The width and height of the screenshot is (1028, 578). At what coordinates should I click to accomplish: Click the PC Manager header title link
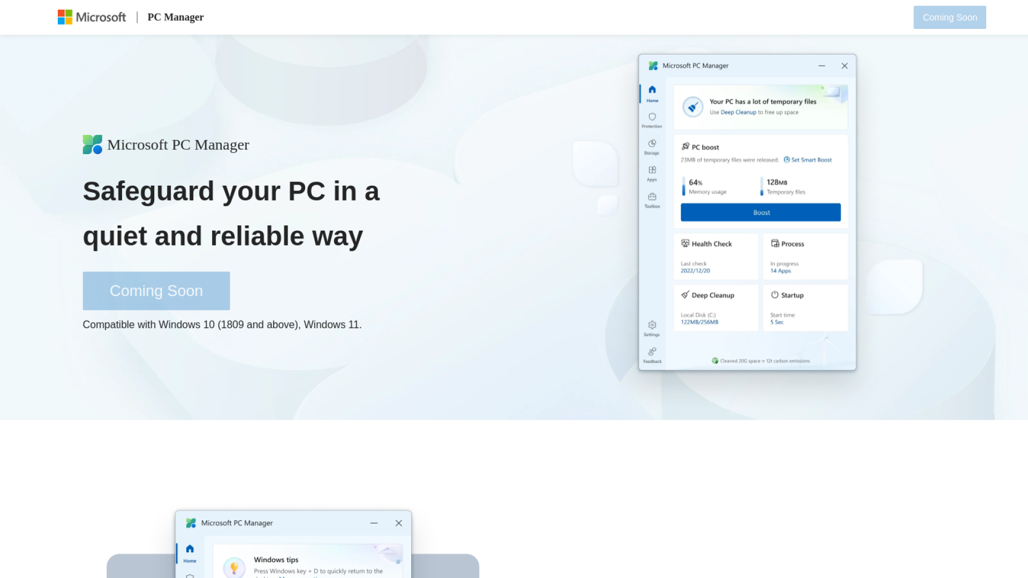pyautogui.click(x=175, y=17)
